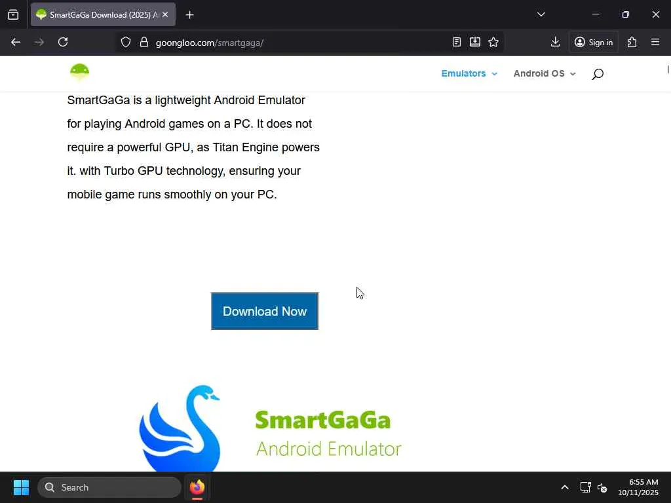The width and height of the screenshot is (671, 503).
Task: Show hidden system tray icons
Action: (565, 487)
